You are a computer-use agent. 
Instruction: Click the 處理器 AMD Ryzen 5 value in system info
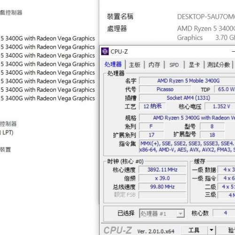206,33
